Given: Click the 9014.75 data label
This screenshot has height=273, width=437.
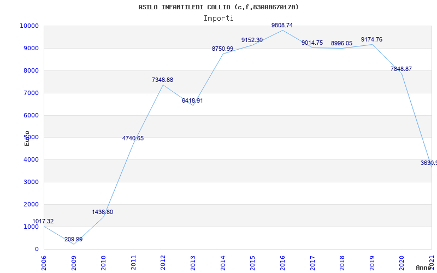Looking at the screenshot, I should point(312,43).
